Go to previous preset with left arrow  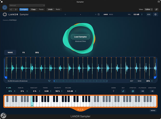[11, 9]
